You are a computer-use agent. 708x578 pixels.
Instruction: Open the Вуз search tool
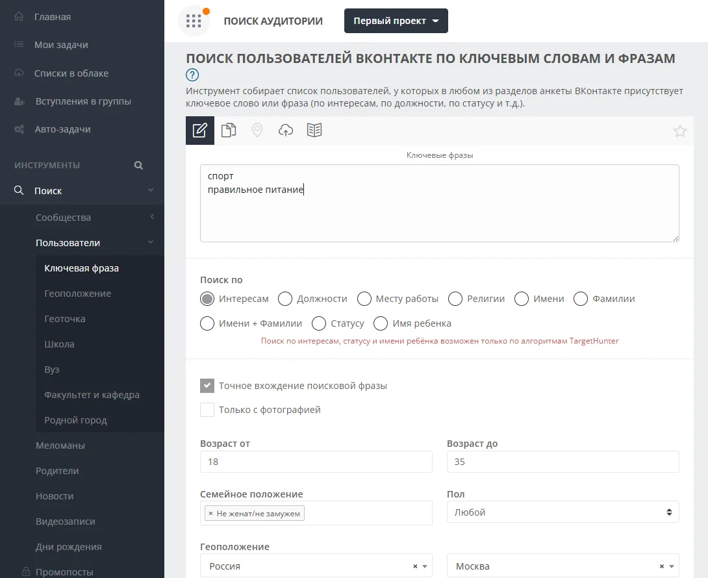[x=51, y=370]
